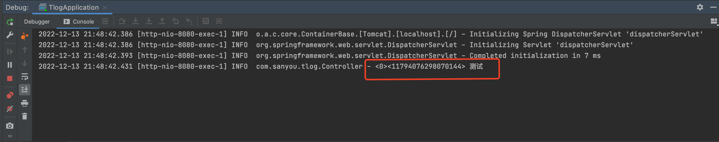Viewport: 719px width, 142px height.
Task: Clear all console output with trash icon
Action: point(25,116)
